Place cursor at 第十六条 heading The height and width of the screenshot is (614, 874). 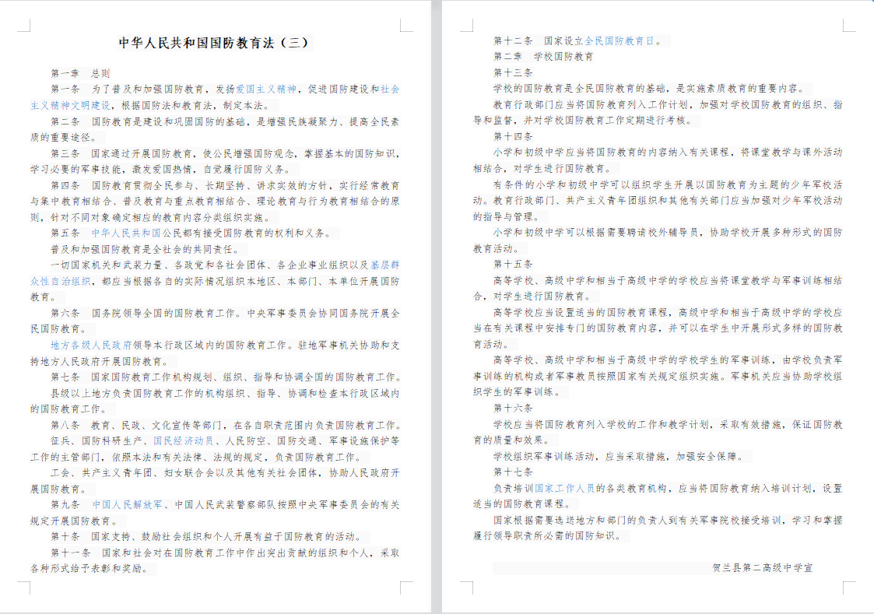(513, 408)
